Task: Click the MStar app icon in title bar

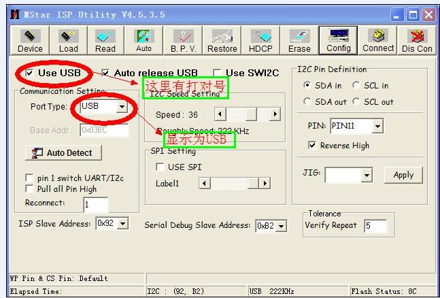Action: coord(15,14)
